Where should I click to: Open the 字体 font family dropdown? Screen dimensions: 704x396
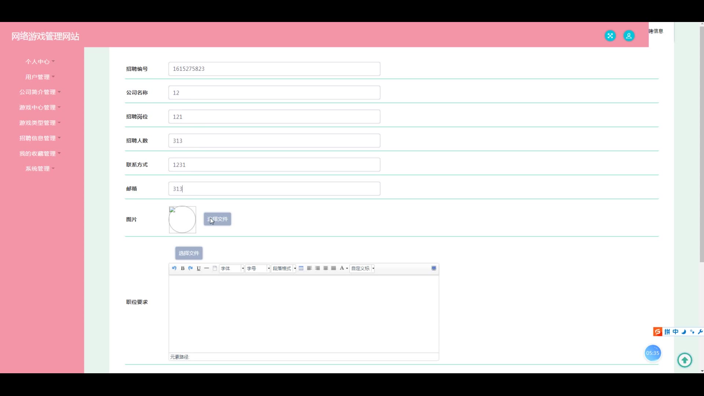232,268
